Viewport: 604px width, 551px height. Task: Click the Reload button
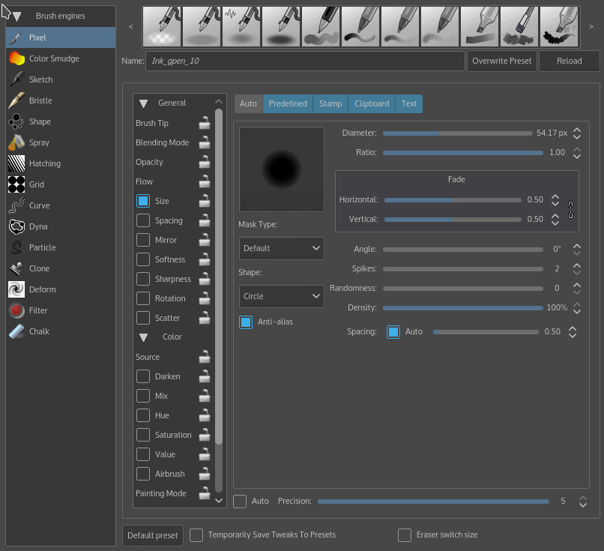pos(570,61)
